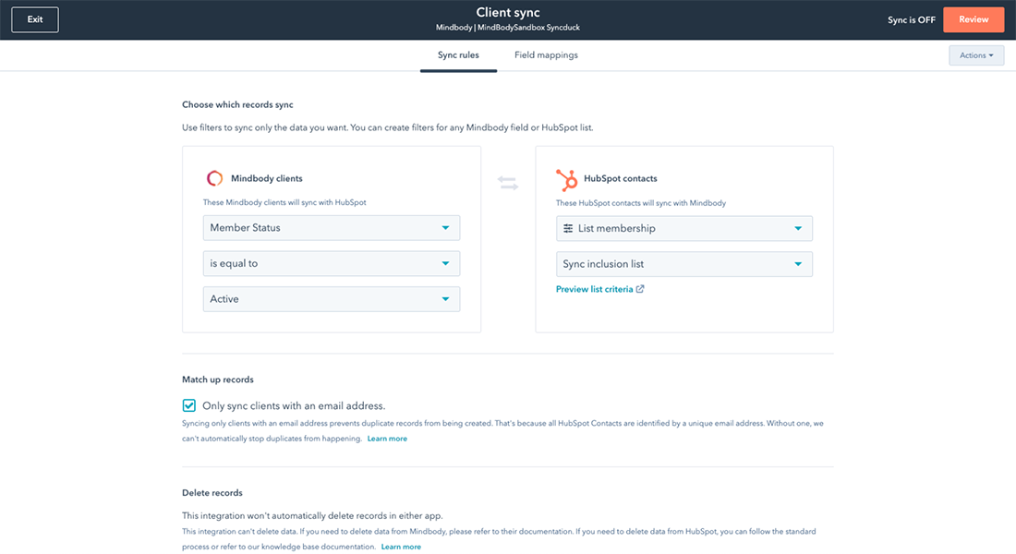Open the Active value dropdown
Image resolution: width=1016 pixels, height=554 pixels.
point(332,299)
